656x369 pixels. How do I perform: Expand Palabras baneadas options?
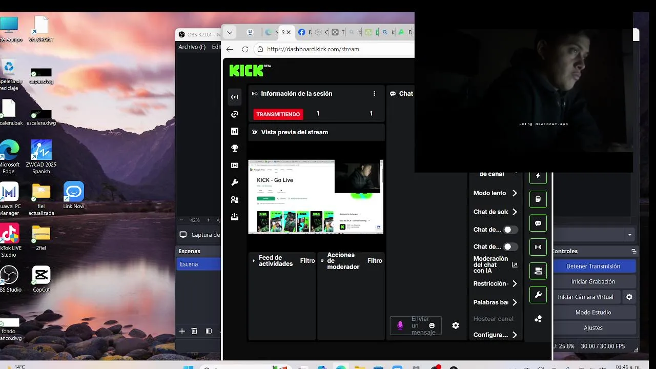tap(515, 302)
